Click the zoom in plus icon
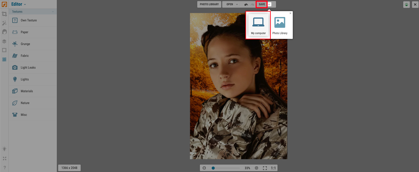This screenshot has width=419, height=172. click(256, 168)
